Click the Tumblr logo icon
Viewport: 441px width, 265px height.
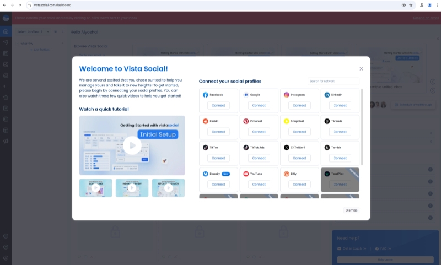[327, 148]
